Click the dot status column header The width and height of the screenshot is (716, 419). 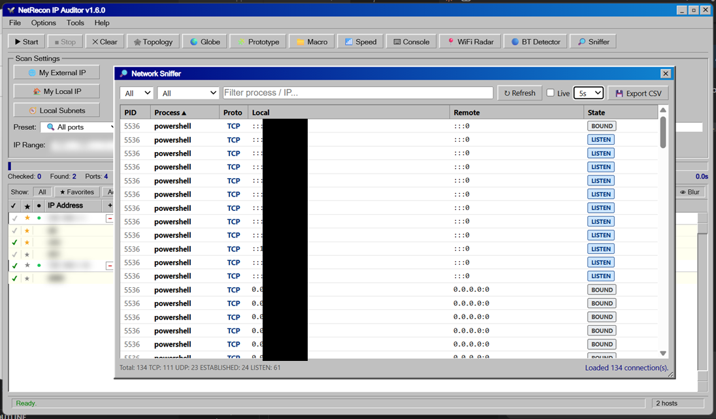coord(39,206)
